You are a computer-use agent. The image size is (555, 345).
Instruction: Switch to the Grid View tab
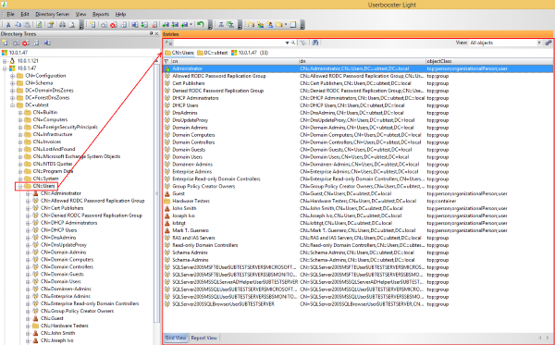176,338
